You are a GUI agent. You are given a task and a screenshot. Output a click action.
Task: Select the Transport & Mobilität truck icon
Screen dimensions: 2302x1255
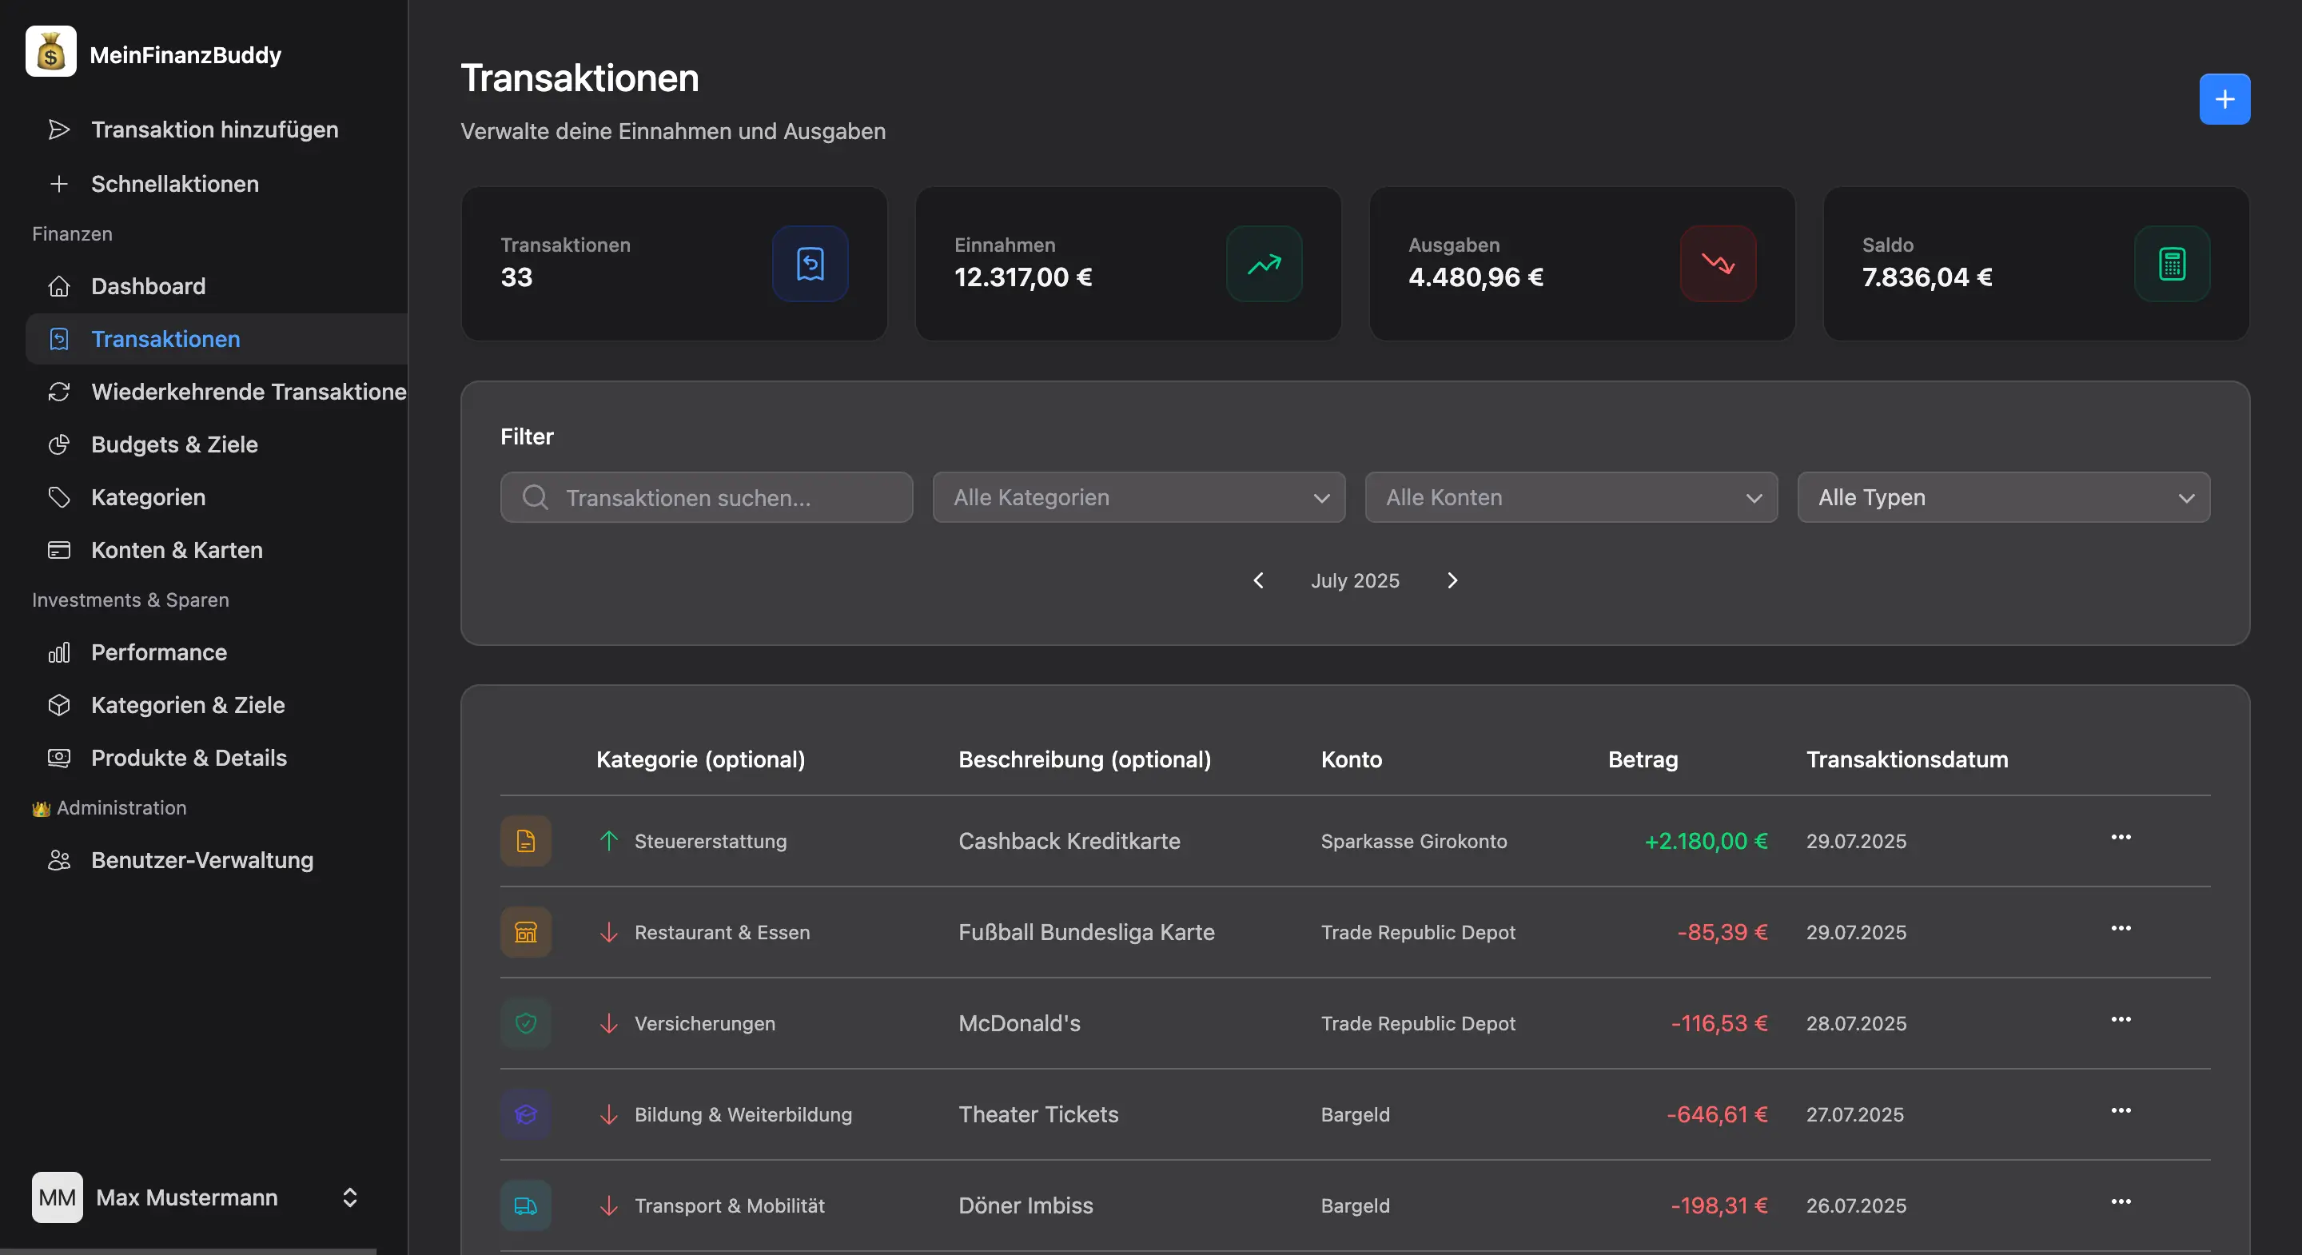525,1205
